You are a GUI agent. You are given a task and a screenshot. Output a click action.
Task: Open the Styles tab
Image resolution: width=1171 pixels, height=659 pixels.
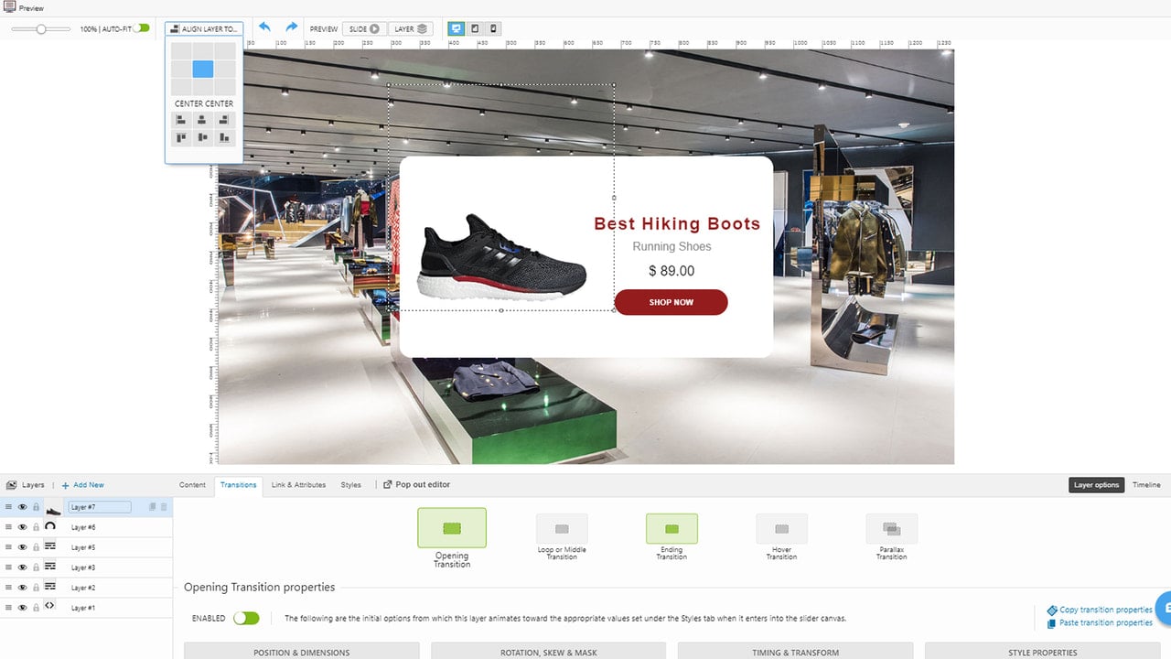[x=351, y=485]
